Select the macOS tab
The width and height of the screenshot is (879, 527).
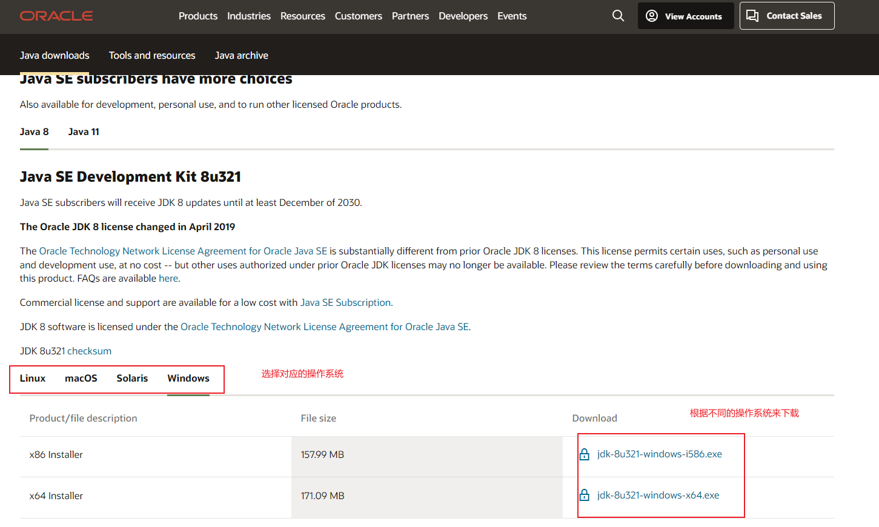pos(81,378)
